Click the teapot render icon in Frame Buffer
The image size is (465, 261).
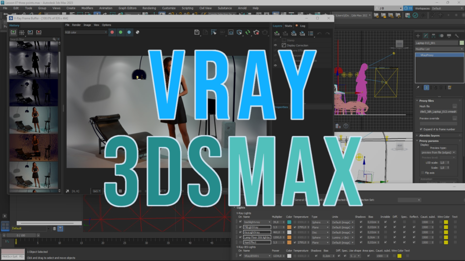click(x=257, y=32)
